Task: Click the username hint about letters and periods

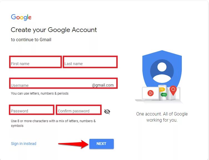Action: click(x=40, y=93)
